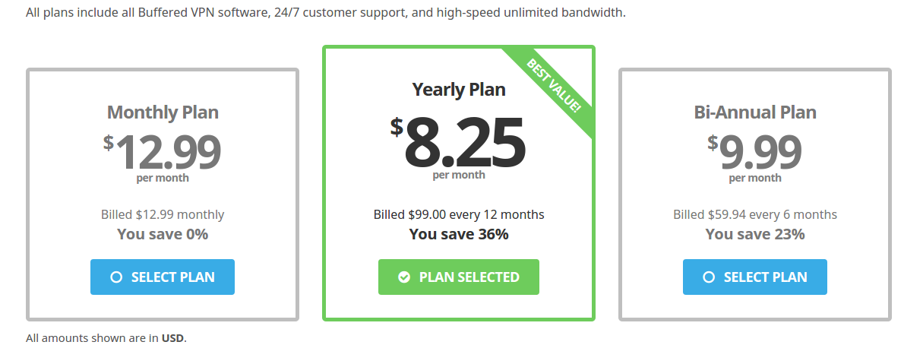This screenshot has width=923, height=364.
Task: Pick the Bi-Annual Plan Select Plan button
Action: point(755,277)
